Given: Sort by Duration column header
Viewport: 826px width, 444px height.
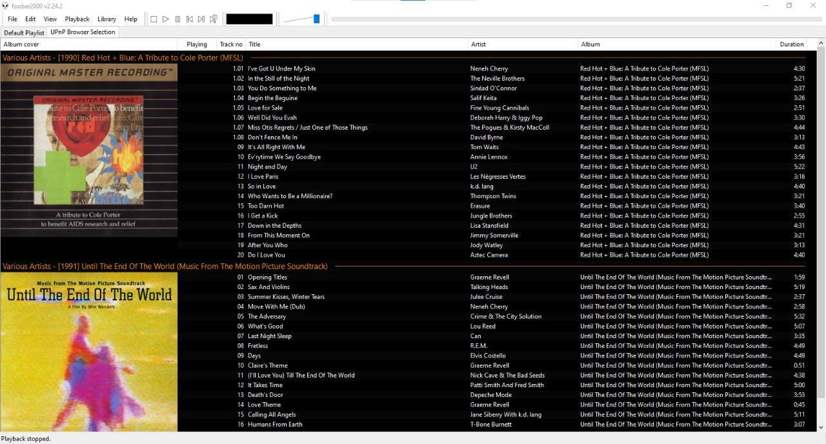Looking at the screenshot, I should tap(792, 45).
